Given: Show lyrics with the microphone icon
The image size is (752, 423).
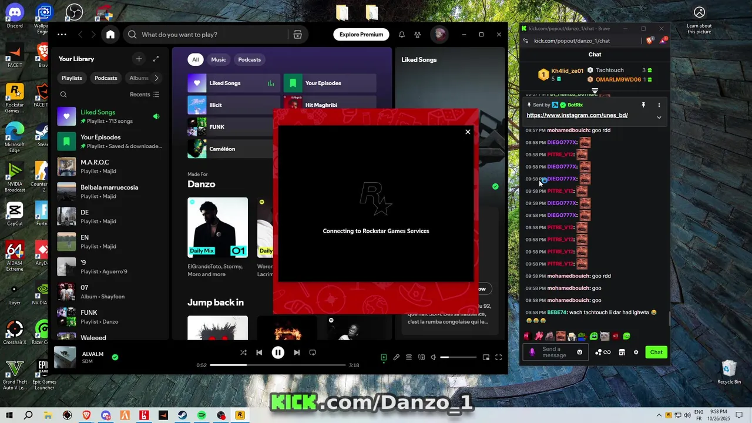Looking at the screenshot, I should 397,357.
